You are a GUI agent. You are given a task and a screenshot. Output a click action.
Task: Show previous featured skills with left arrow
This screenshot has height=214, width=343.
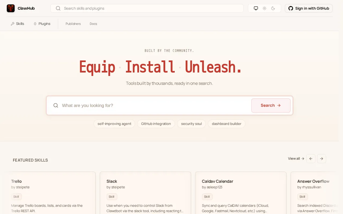click(x=311, y=159)
